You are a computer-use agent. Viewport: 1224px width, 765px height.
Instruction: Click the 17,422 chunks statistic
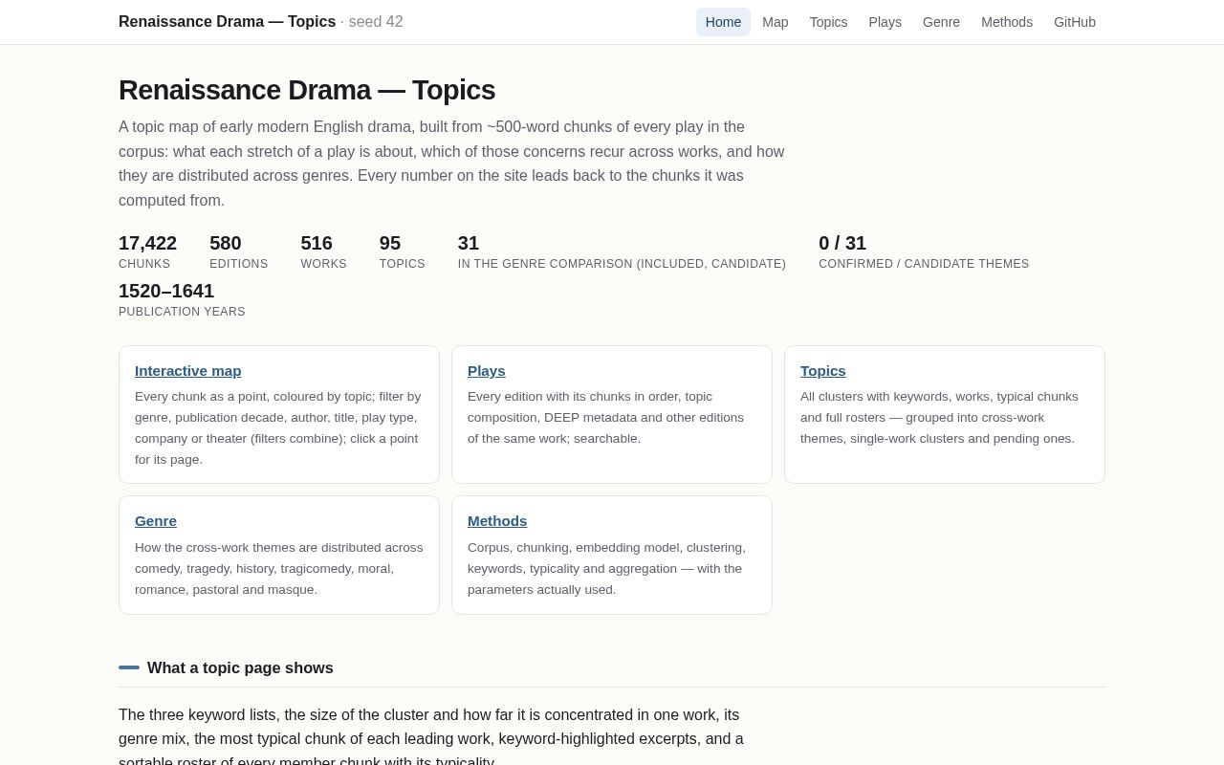click(x=147, y=251)
